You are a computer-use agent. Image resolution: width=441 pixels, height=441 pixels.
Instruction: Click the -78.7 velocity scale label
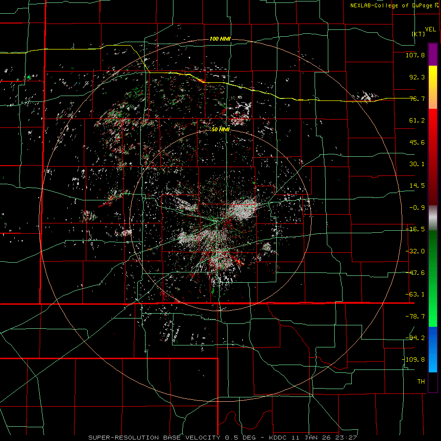(x=415, y=317)
